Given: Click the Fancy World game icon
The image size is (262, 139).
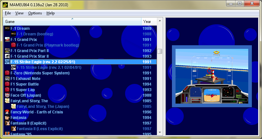Looking at the screenshot, I should [x=7, y=112].
